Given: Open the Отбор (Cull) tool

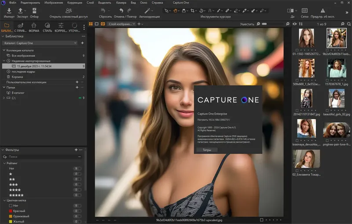Looking at the screenshot, I should coord(34,11).
